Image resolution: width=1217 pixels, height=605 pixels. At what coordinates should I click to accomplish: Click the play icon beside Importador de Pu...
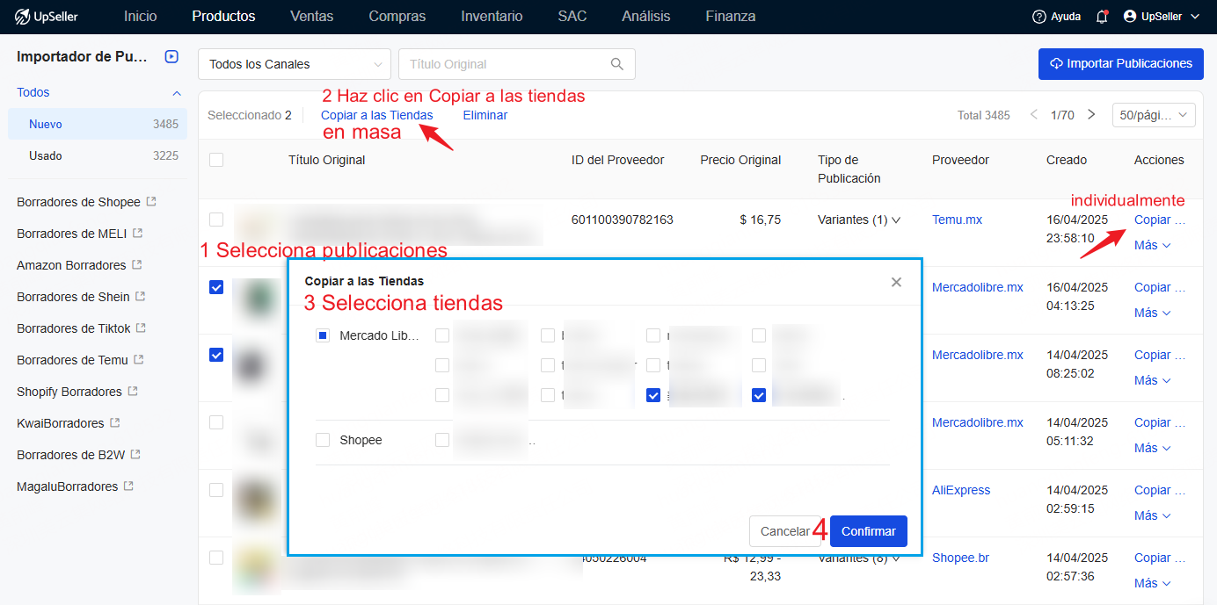171,57
